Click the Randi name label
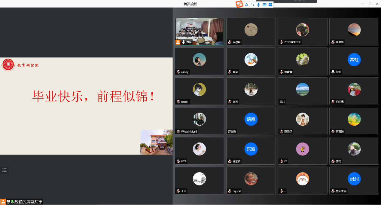Screen dimensions: 381x205 coord(184,102)
